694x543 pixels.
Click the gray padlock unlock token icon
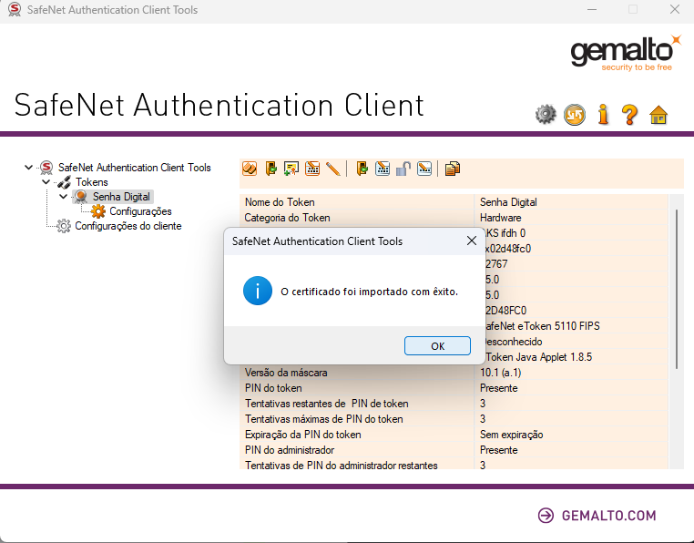(x=403, y=169)
